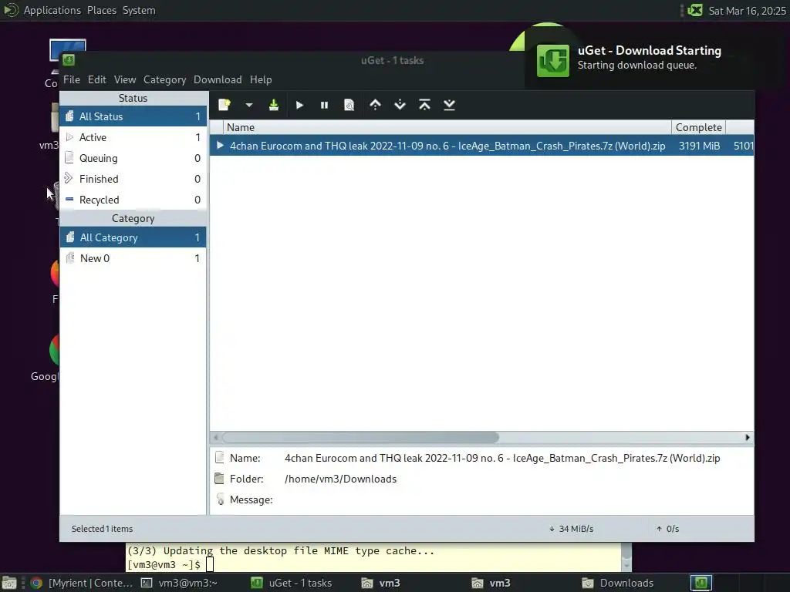The height and width of the screenshot is (592, 790).
Task: Select the Active status filter
Action: pyautogui.click(x=133, y=137)
